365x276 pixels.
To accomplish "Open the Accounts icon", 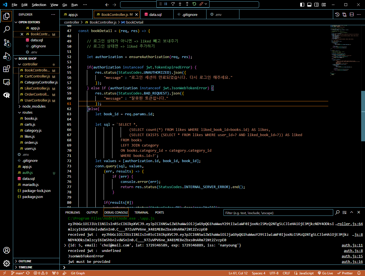I will (x=6, y=250).
